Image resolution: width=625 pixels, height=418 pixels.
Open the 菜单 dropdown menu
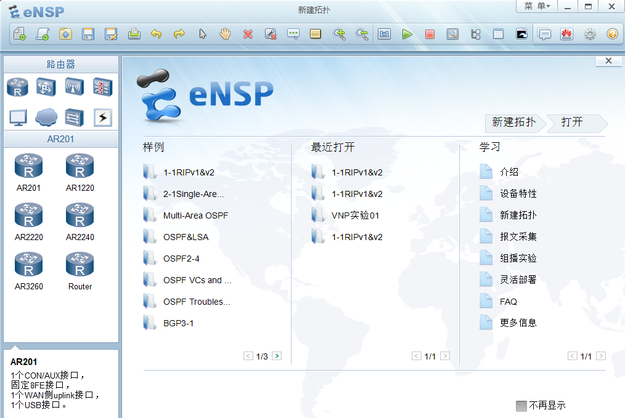click(x=536, y=6)
